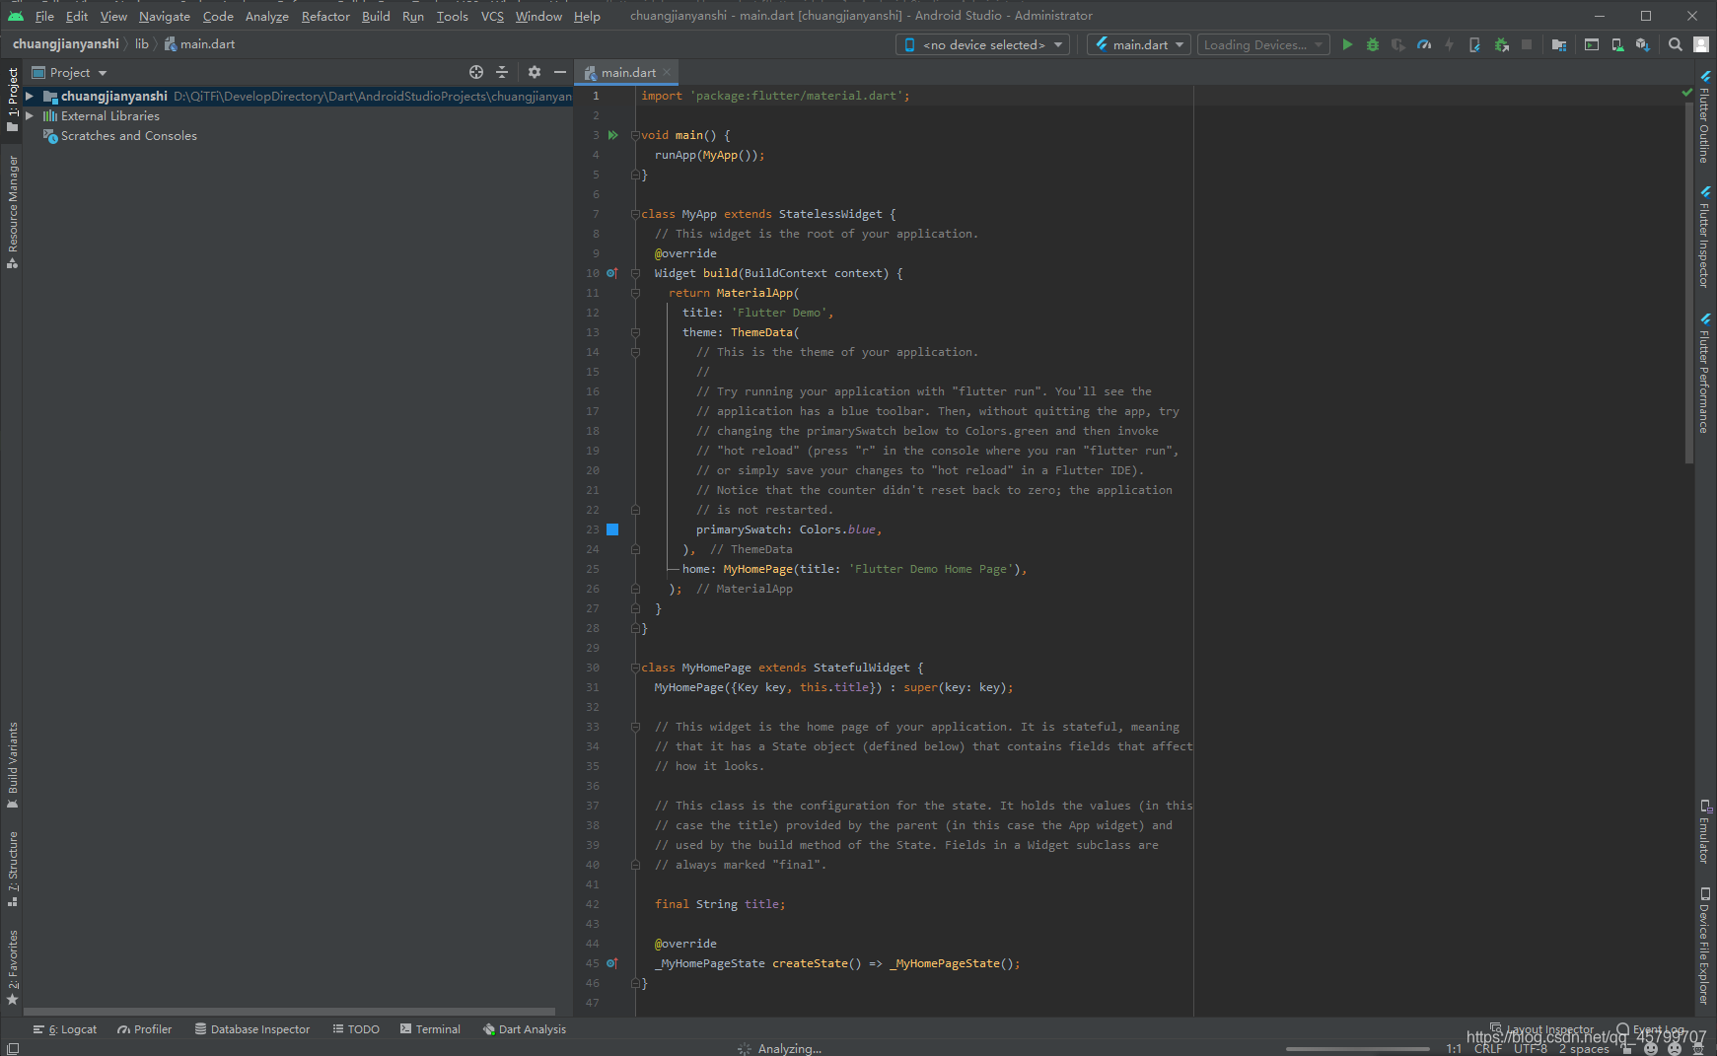Open the Refactor menu
This screenshot has width=1717, height=1056.
tap(325, 16)
